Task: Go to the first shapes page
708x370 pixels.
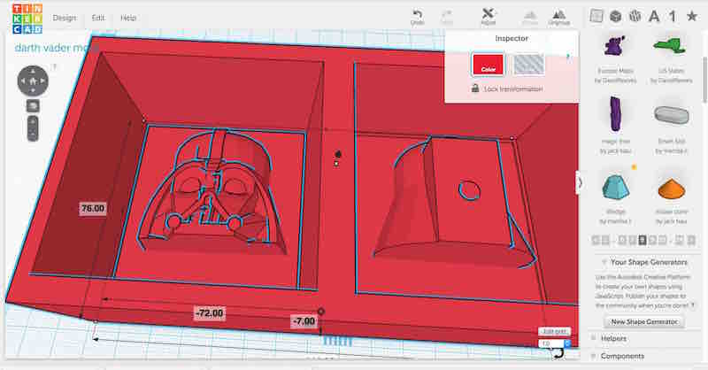Action: click(596, 241)
